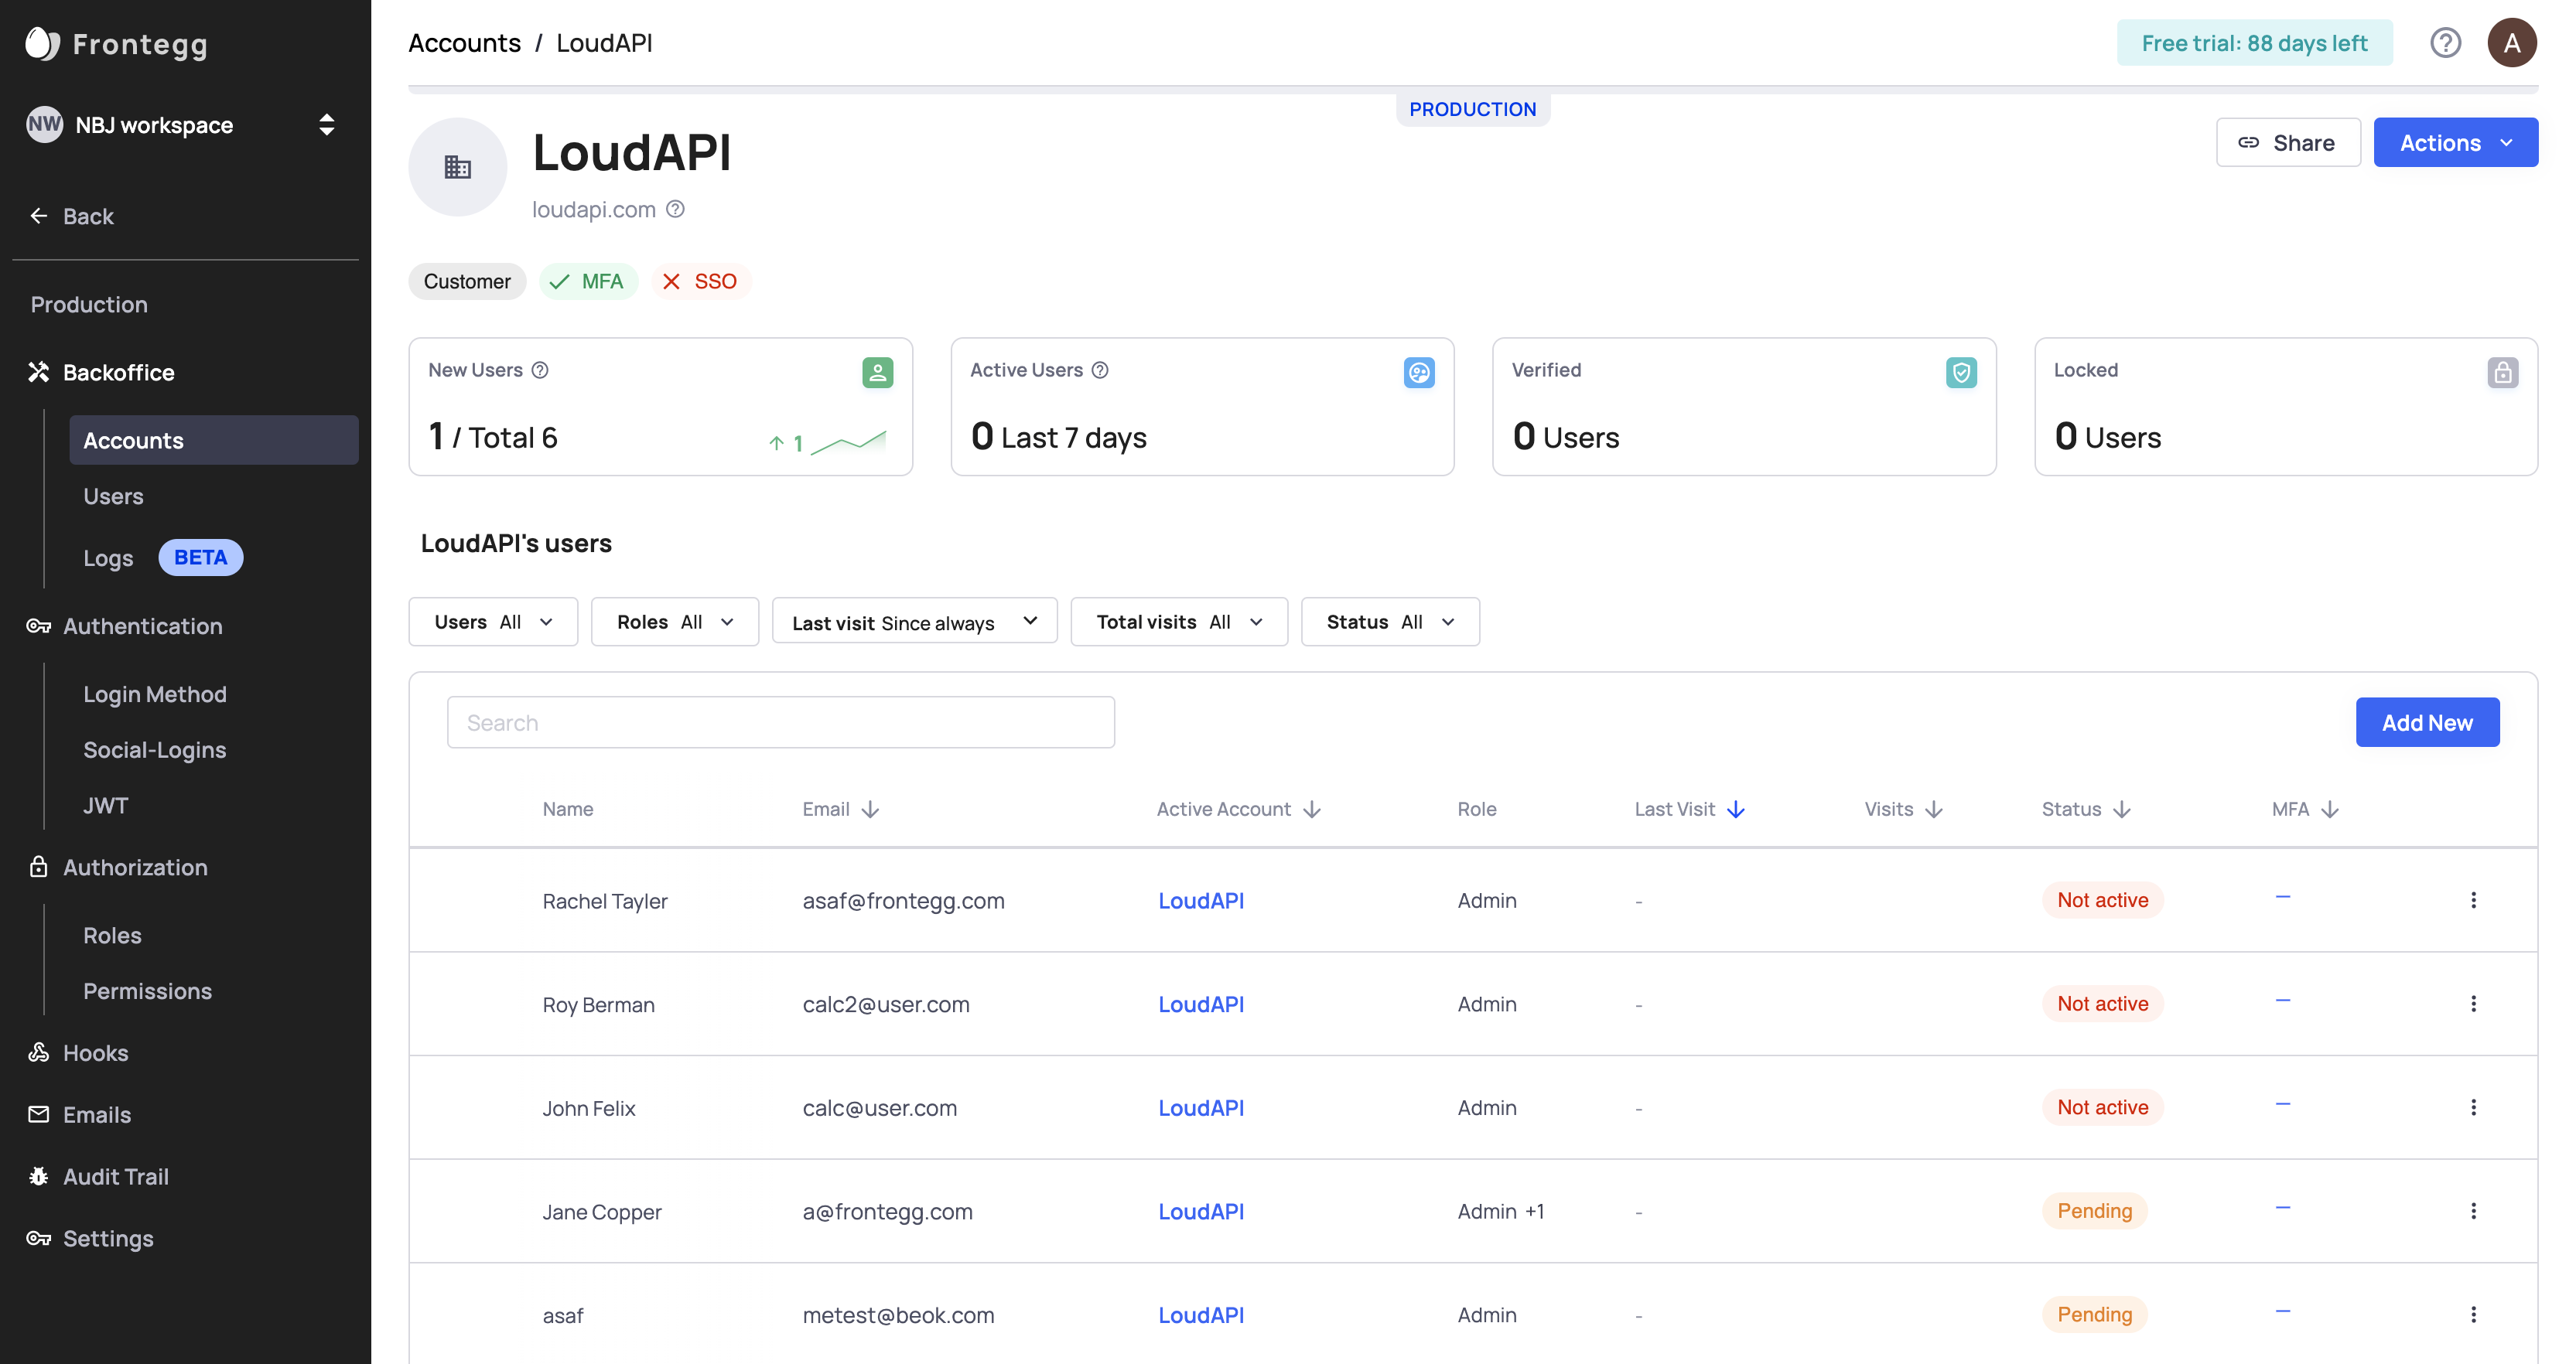The height and width of the screenshot is (1364, 2576).
Task: Click the info icon beside loudapi.com
Action: (675, 209)
